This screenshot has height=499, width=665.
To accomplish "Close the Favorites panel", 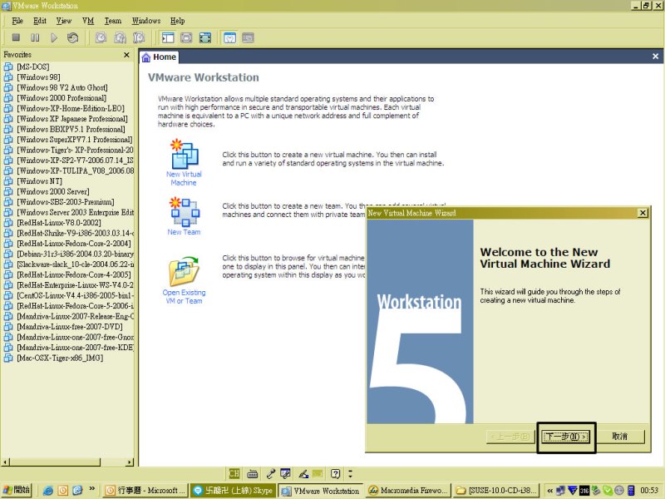I will point(126,55).
